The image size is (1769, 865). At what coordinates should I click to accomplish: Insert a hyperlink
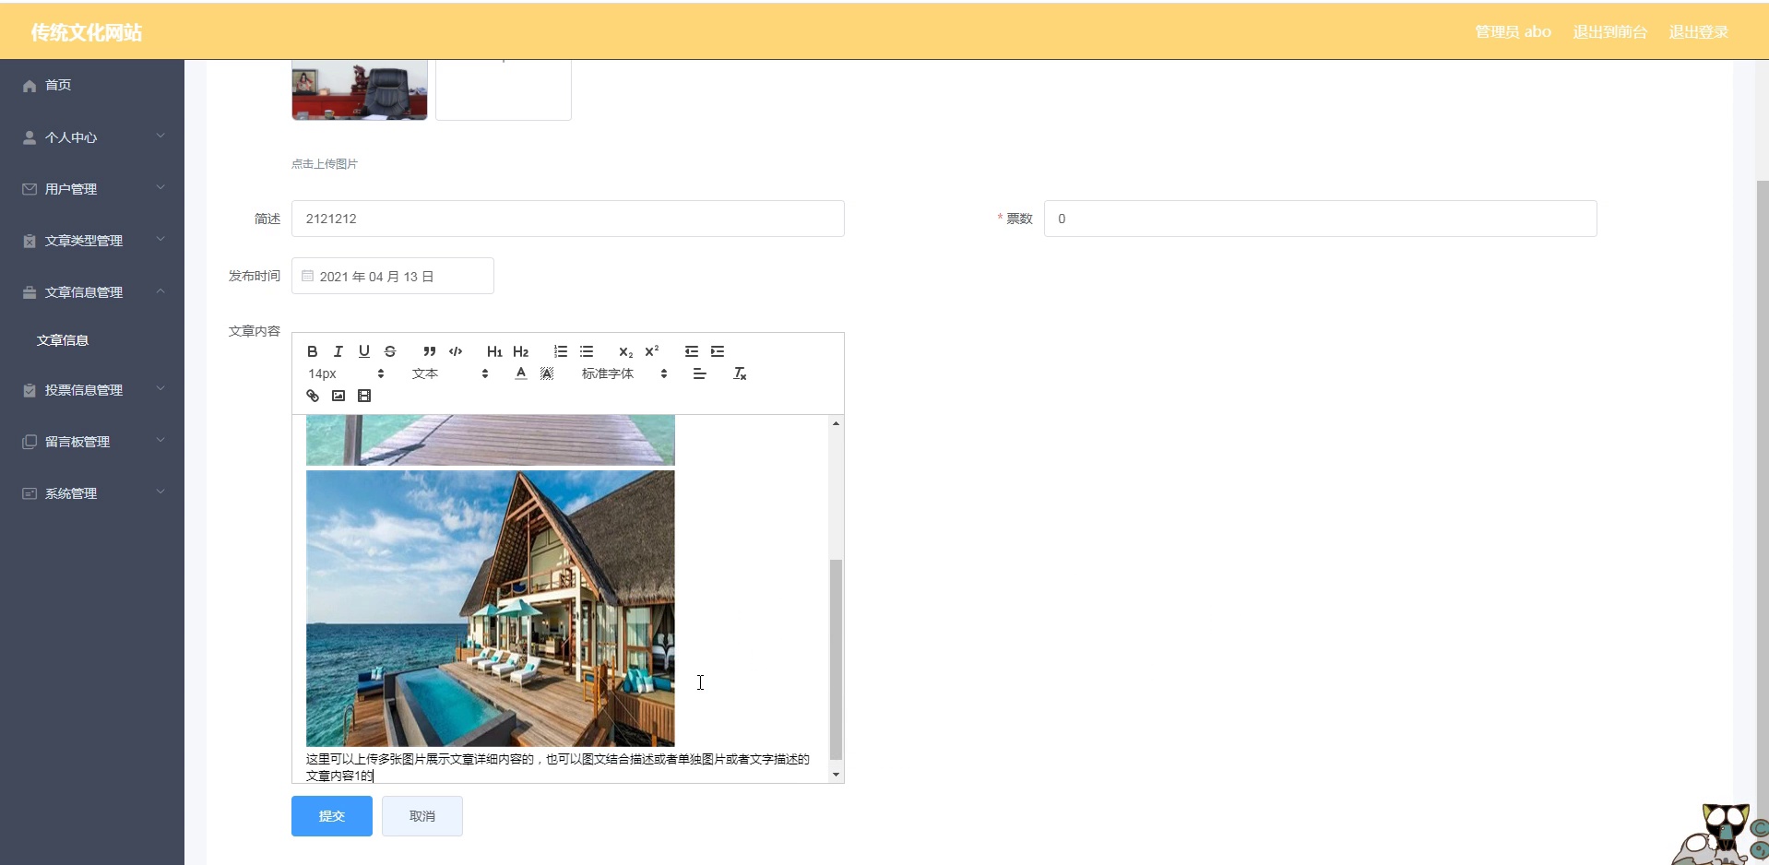click(313, 396)
